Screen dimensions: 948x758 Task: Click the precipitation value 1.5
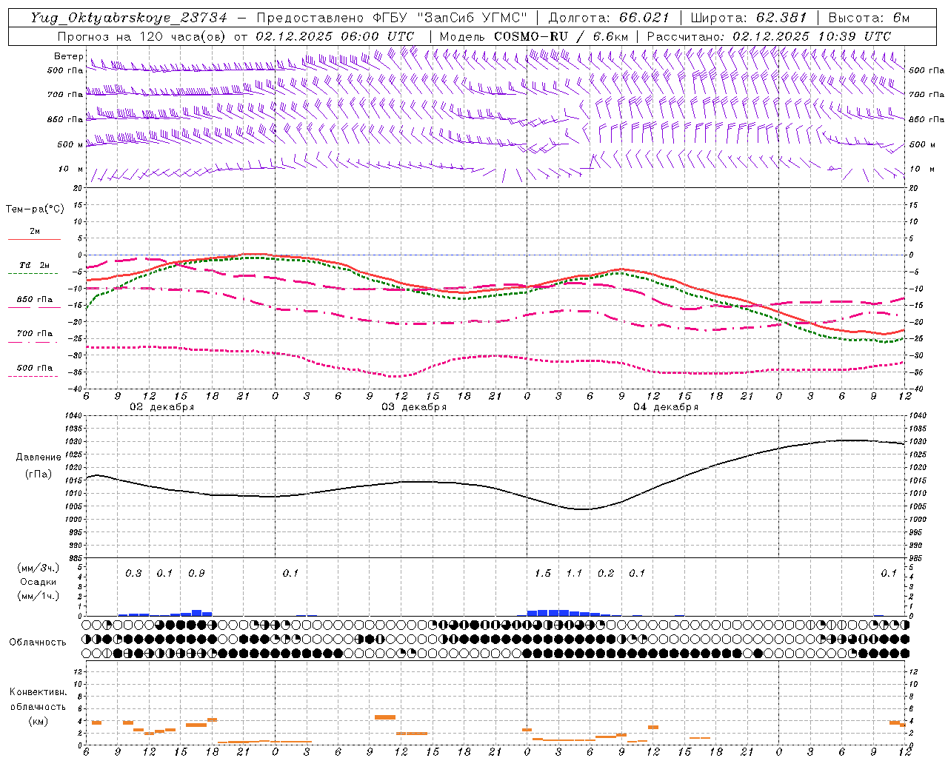[x=543, y=573]
